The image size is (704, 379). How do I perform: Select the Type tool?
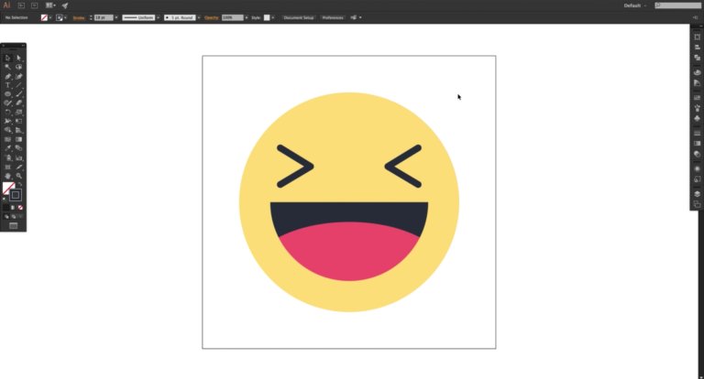coord(7,85)
